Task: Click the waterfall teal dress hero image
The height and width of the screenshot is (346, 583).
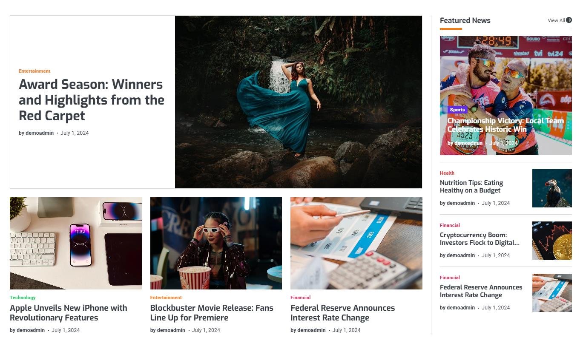Action: 299,102
